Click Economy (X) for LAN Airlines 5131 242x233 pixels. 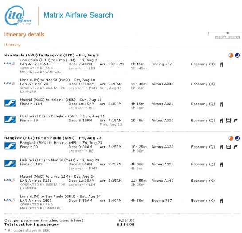[203, 181]
